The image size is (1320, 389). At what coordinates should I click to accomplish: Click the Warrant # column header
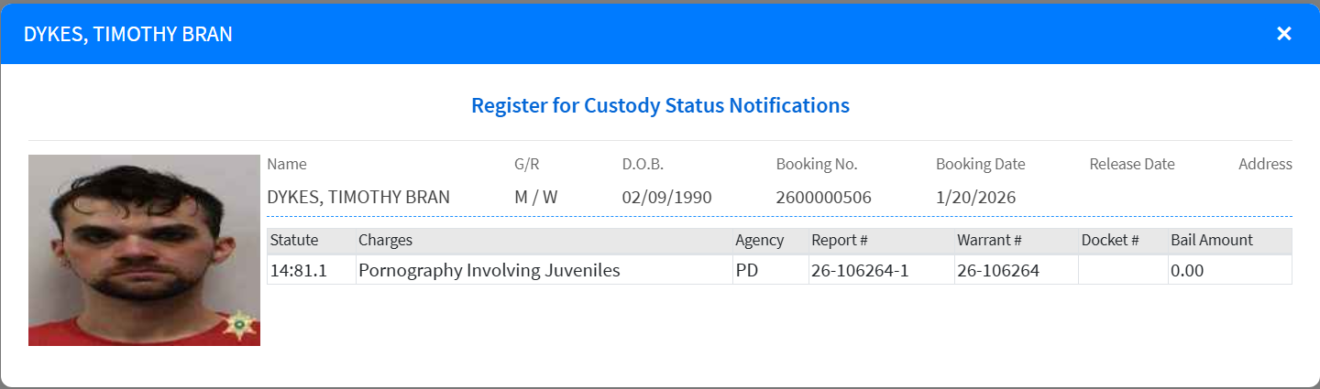point(989,241)
